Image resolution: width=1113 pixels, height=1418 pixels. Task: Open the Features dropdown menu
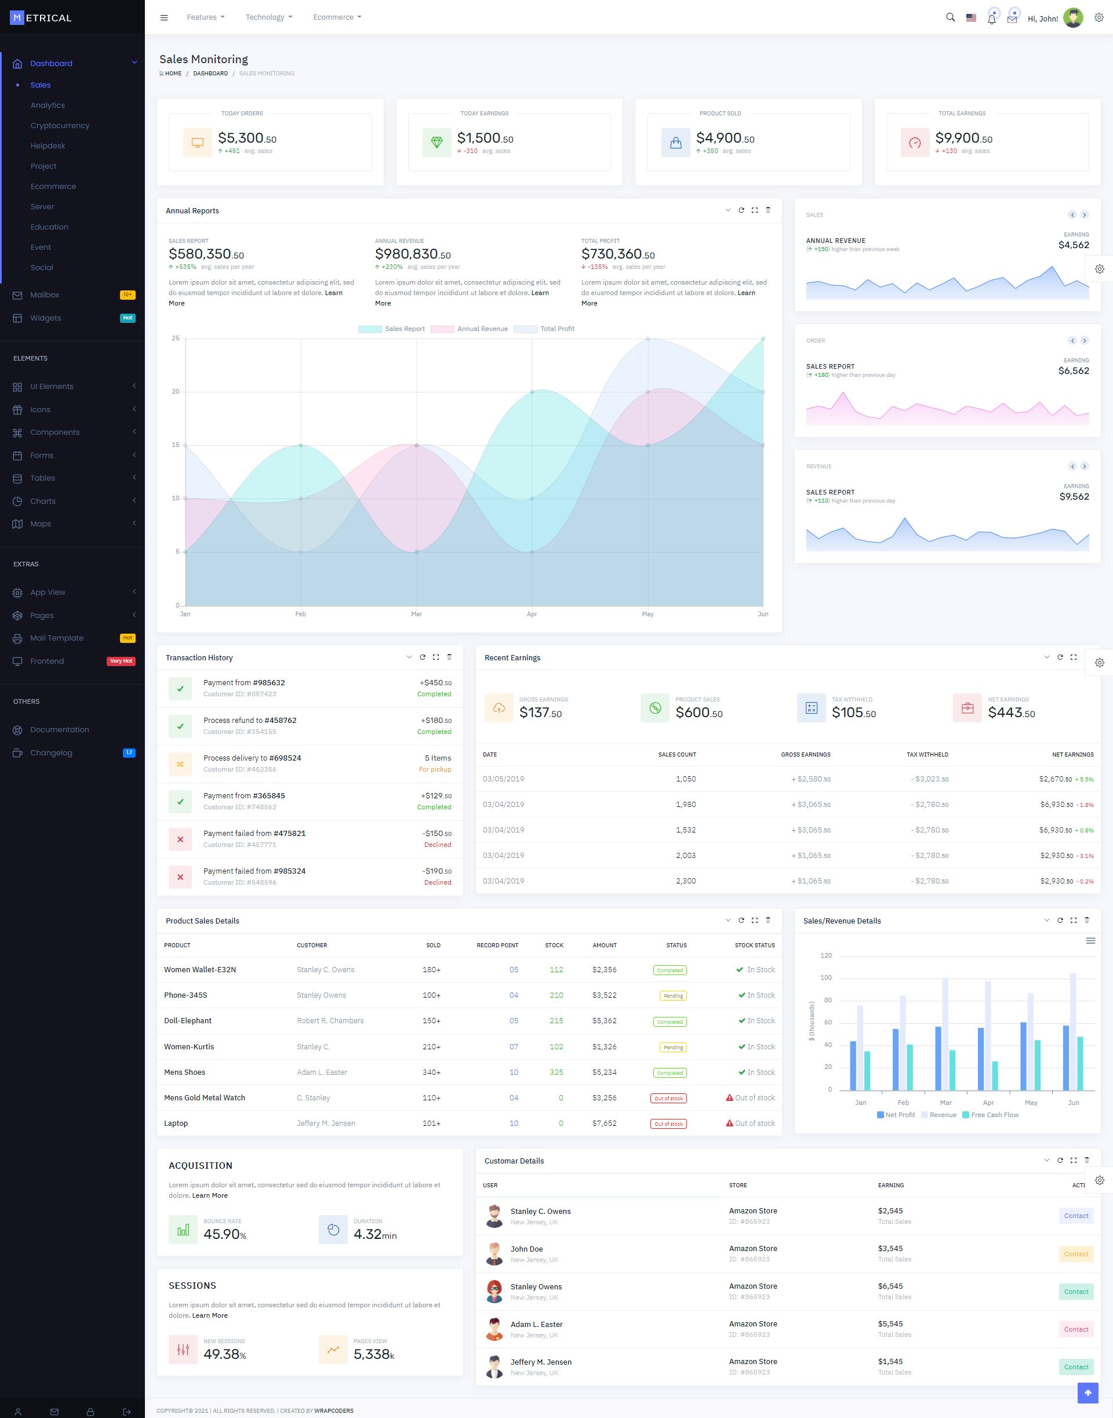click(205, 17)
